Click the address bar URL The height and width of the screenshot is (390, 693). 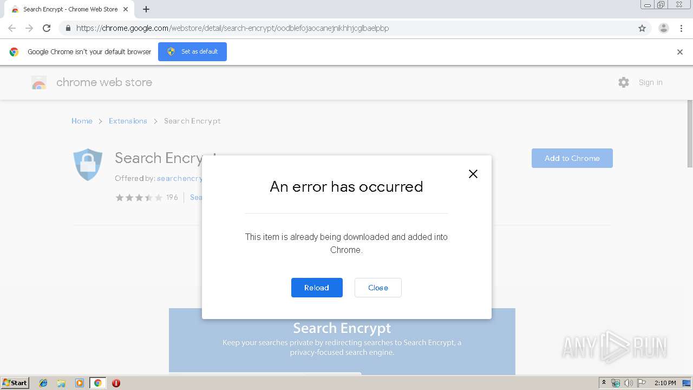pos(232,28)
